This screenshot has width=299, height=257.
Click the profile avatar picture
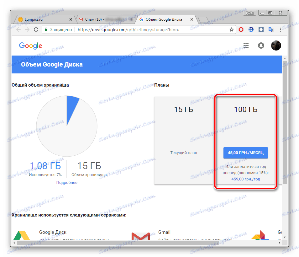click(276, 46)
